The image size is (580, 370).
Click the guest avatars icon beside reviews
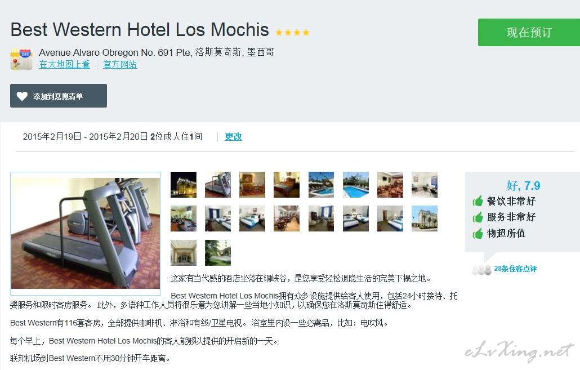481,270
